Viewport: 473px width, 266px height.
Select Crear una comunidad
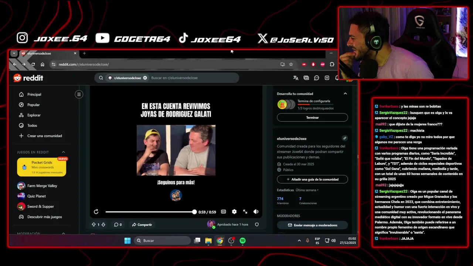tap(44, 136)
